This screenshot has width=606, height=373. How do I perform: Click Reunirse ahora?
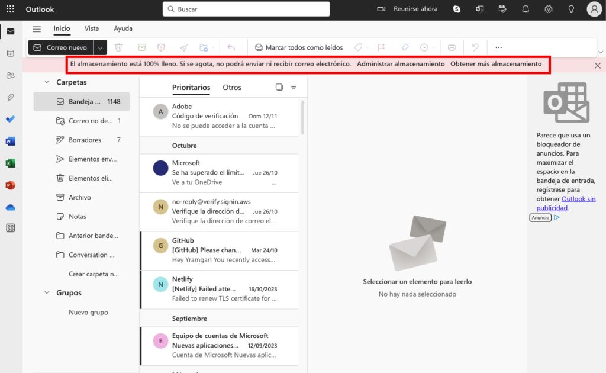[x=407, y=9]
